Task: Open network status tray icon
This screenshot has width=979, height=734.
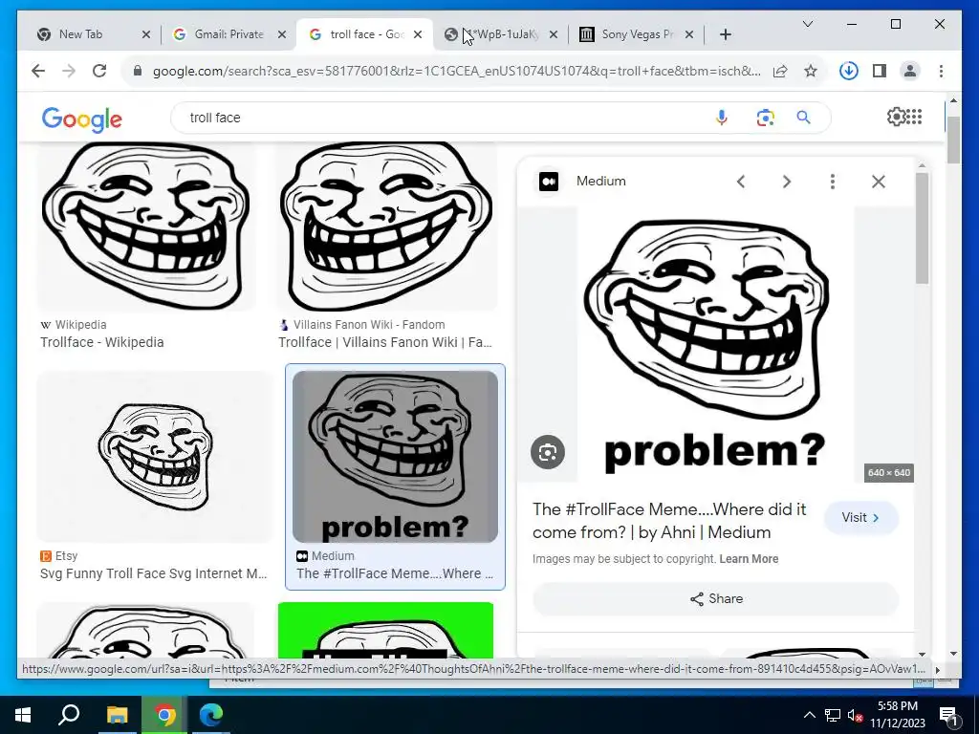Action: (833, 715)
